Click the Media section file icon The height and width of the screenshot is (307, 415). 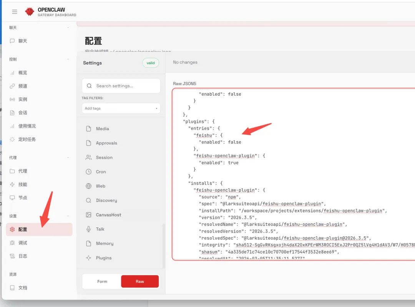coord(89,129)
